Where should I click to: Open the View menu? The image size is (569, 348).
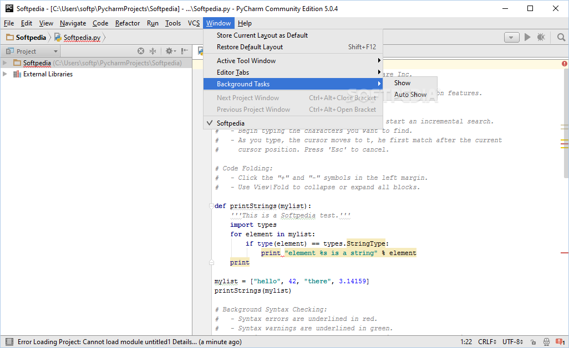click(46, 23)
